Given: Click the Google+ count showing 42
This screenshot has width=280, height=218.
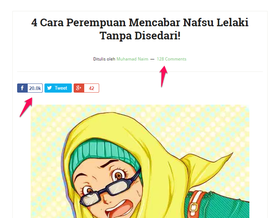Looking at the screenshot, I should point(92,88).
